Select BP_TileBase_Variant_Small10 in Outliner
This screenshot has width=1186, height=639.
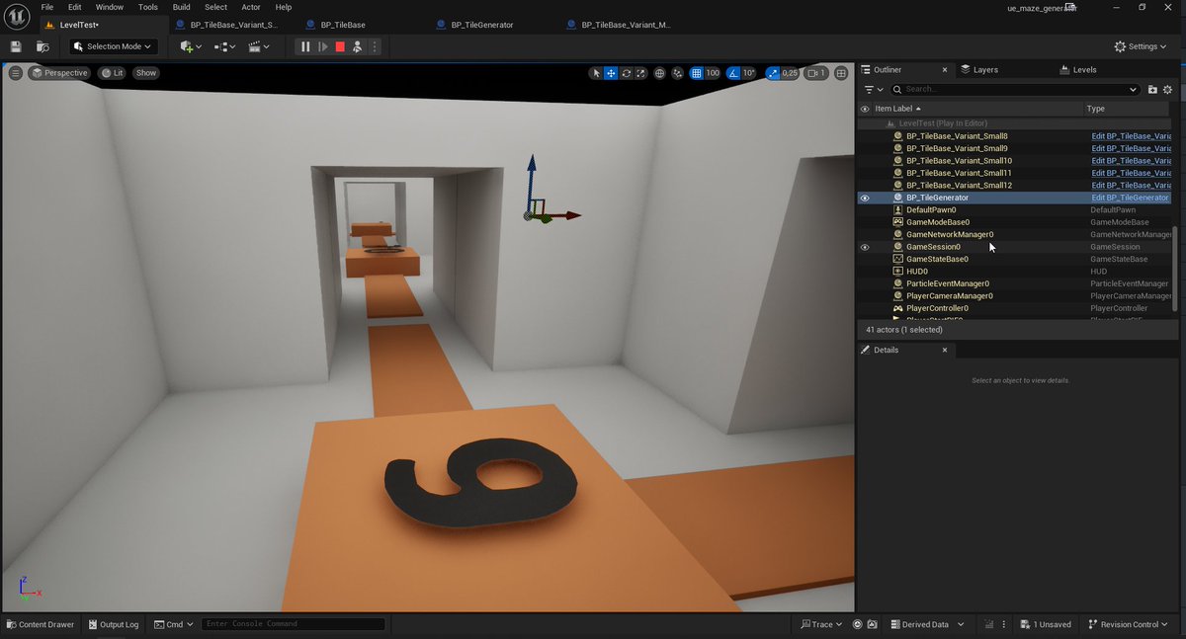coord(959,160)
